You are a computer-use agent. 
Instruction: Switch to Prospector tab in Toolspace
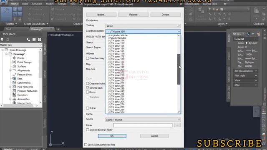point(45,49)
